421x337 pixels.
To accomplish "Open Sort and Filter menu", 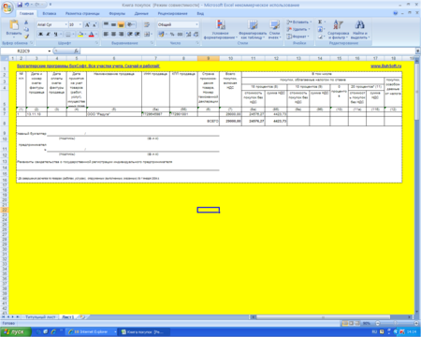I will [x=338, y=30].
